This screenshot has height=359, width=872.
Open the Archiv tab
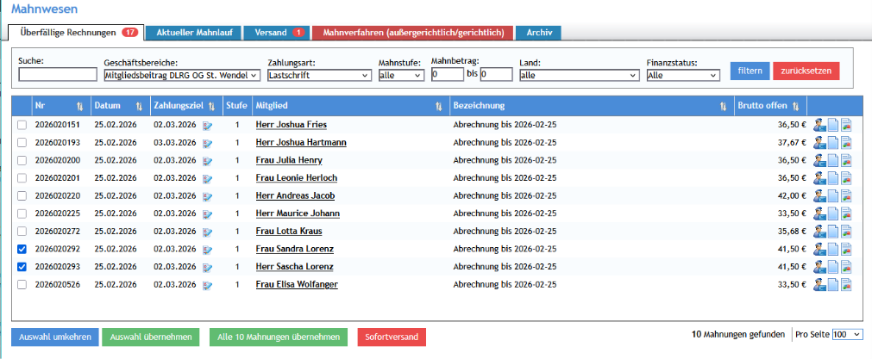539,33
